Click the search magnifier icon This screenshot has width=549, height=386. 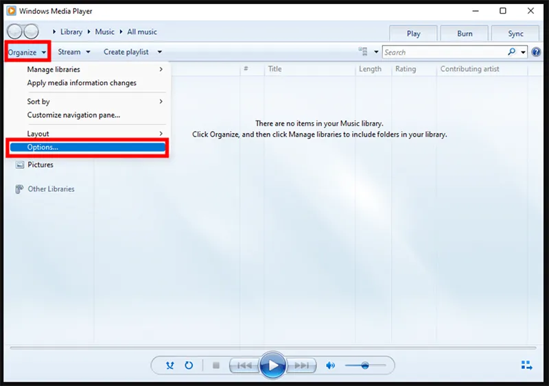point(511,52)
